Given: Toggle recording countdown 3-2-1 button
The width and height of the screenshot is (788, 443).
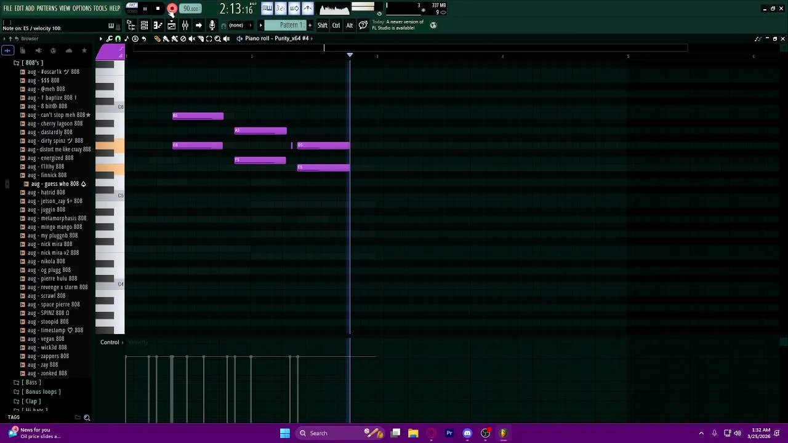Looking at the screenshot, I should pyautogui.click(x=281, y=9).
